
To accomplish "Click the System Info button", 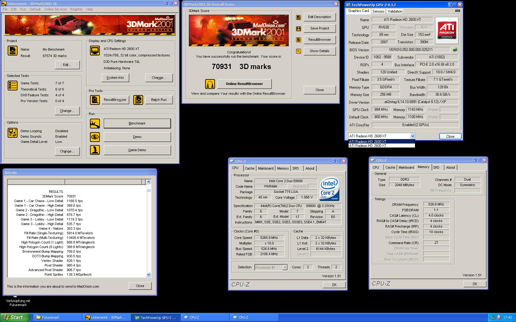I will pyautogui.click(x=115, y=78).
